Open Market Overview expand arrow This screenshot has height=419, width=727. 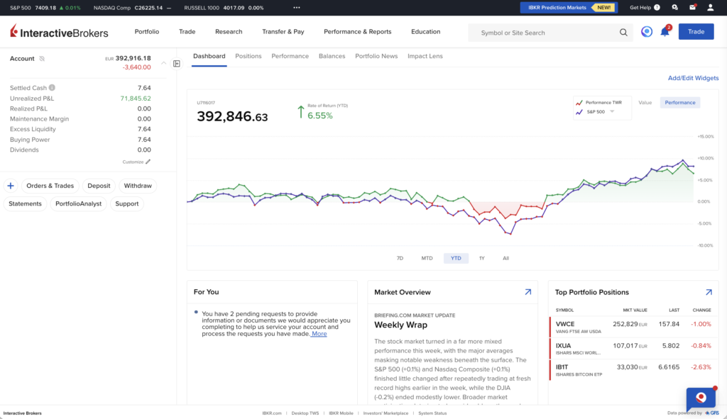528,292
